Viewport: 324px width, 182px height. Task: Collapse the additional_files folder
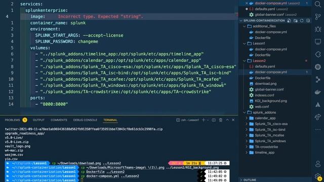pyautogui.click(x=245, y=26)
